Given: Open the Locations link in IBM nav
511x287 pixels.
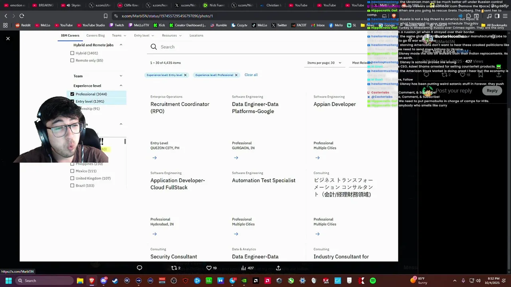Looking at the screenshot, I should (x=196, y=35).
